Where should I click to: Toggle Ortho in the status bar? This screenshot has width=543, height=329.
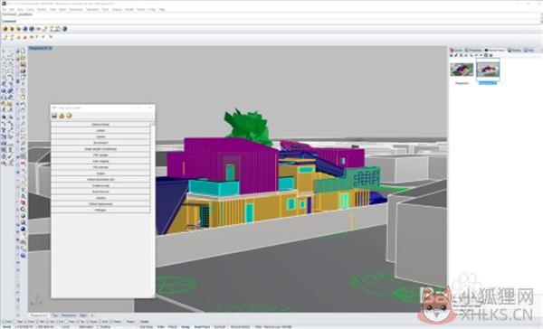[161, 326]
